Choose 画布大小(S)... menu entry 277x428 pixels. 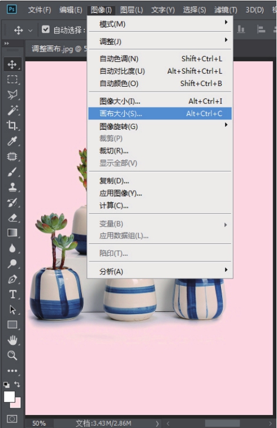pos(160,114)
